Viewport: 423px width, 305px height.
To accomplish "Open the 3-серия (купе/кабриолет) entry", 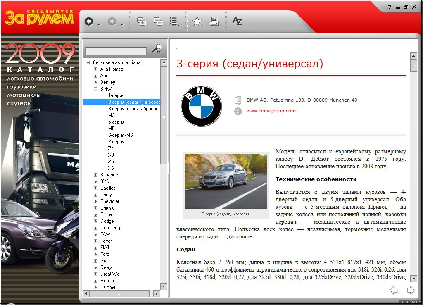I will [x=134, y=109].
